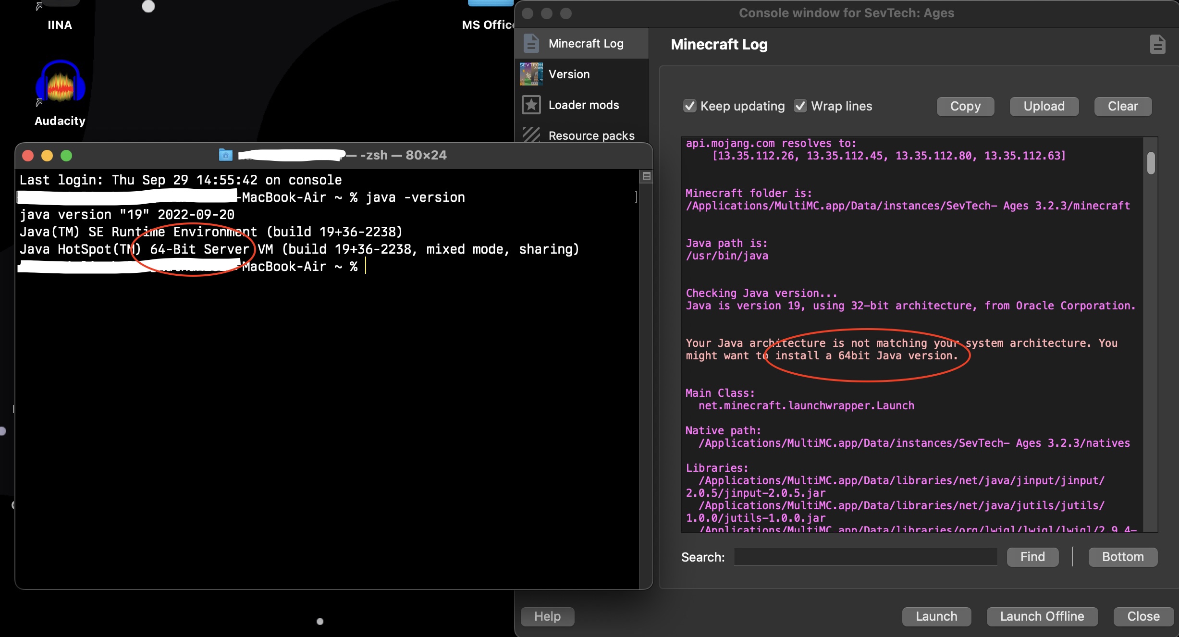Jump to Bottom of the log
This screenshot has height=637, width=1179.
click(1123, 557)
